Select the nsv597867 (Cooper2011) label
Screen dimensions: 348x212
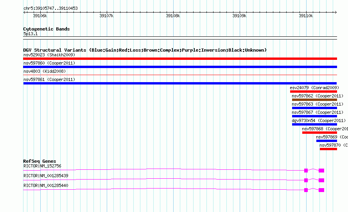pyautogui.click(x=318, y=112)
